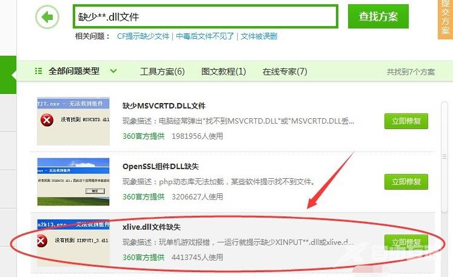Open the xlive.dll文件缺失 solution title
Image resolution: width=453 pixels, height=277 pixels.
(x=152, y=227)
